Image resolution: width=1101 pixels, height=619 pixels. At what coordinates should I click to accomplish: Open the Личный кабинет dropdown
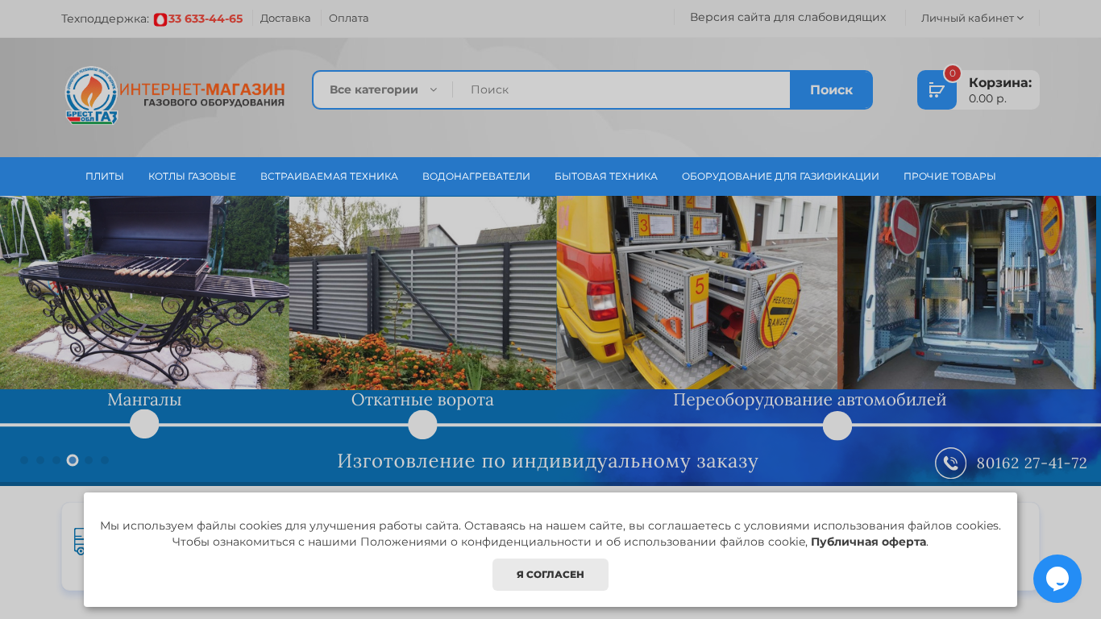[x=971, y=18]
